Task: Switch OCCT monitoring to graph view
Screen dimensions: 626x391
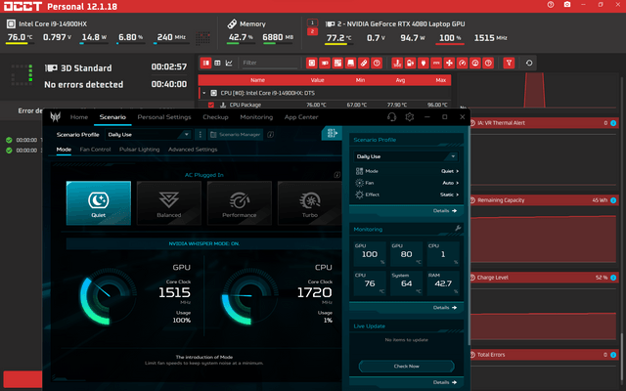Action: [229, 63]
